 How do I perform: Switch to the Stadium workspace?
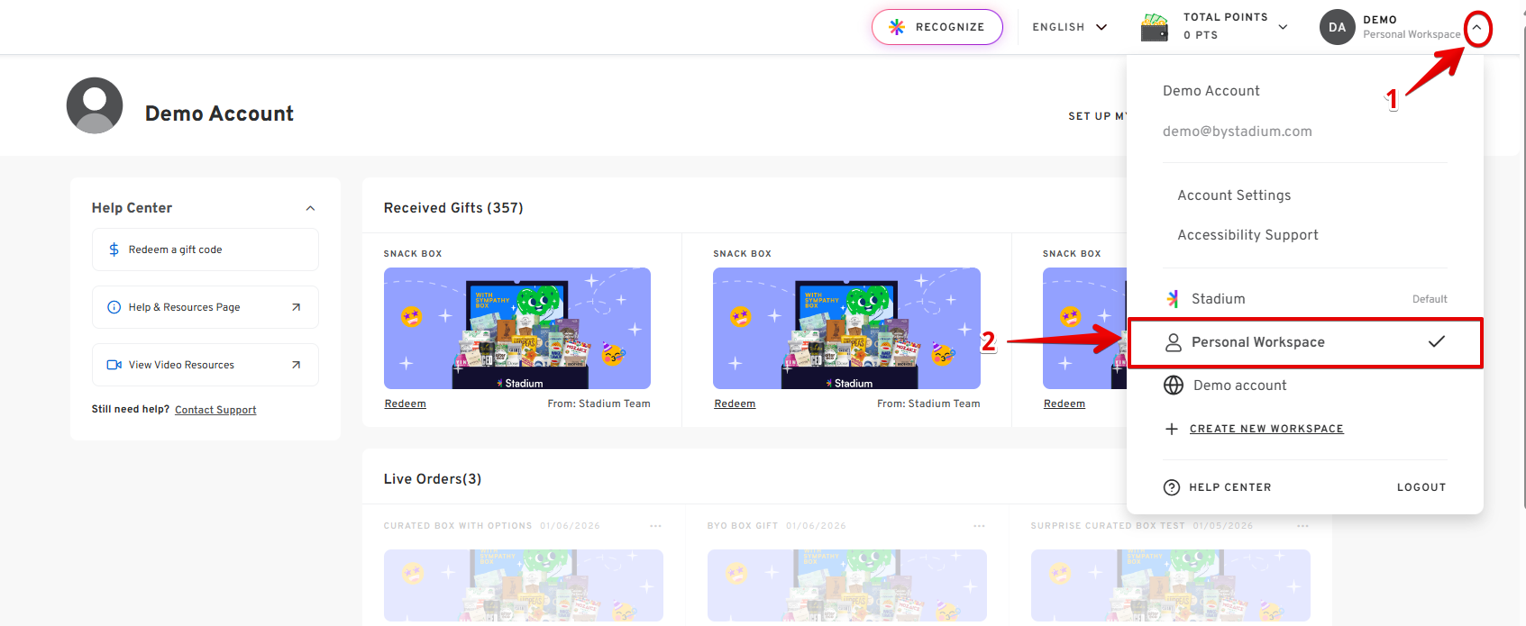point(1218,299)
